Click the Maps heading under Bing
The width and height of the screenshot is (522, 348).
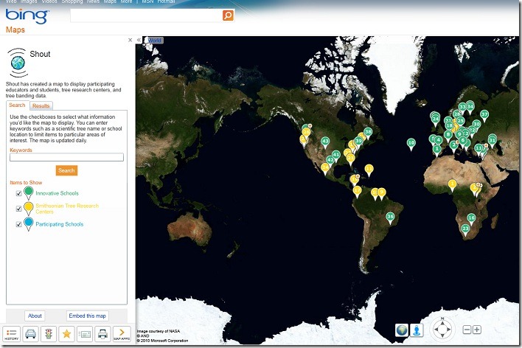tap(15, 29)
